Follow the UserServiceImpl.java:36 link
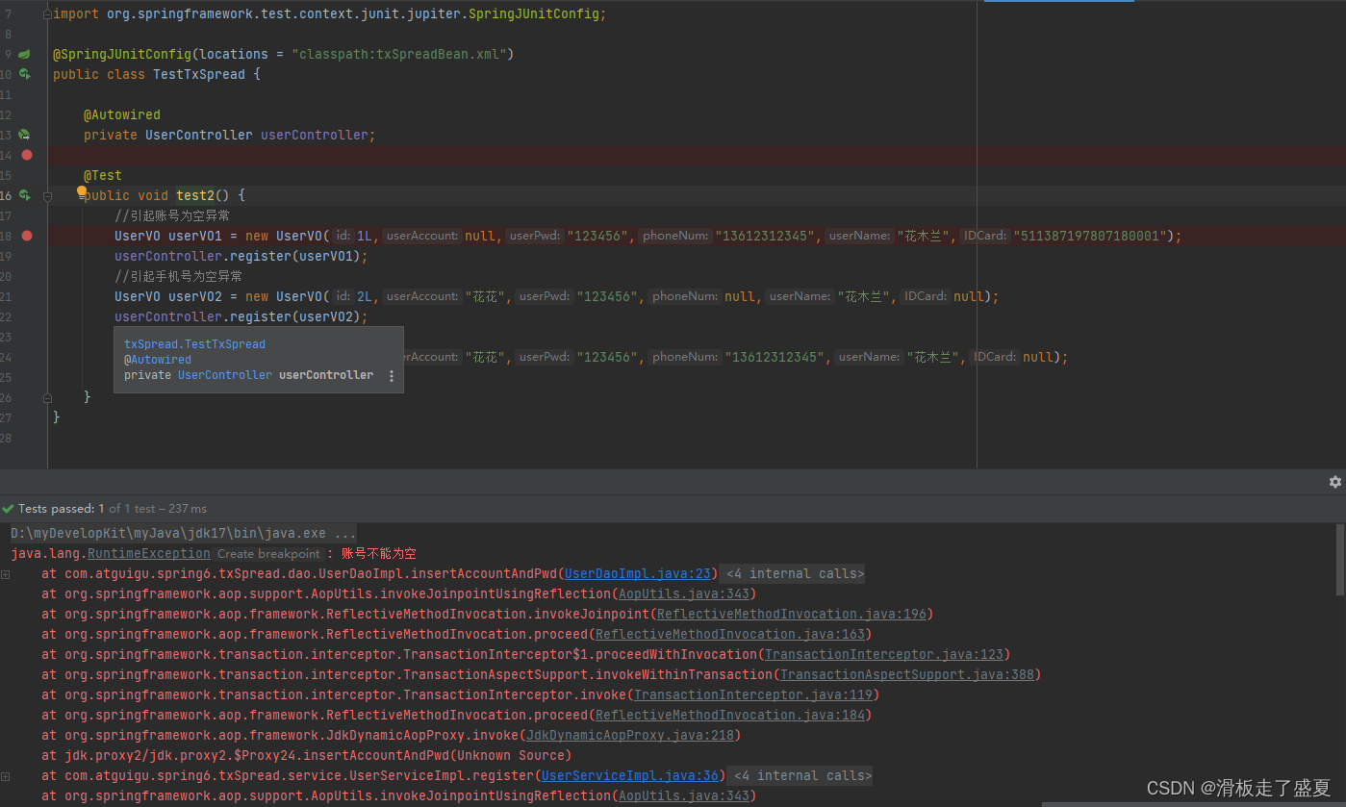The image size is (1346, 807). pyautogui.click(x=629, y=776)
